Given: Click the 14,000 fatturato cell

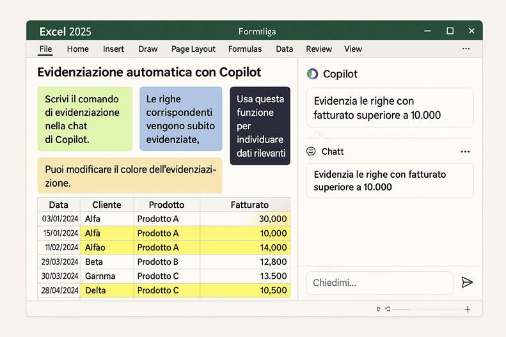Looking at the screenshot, I should [x=245, y=247].
